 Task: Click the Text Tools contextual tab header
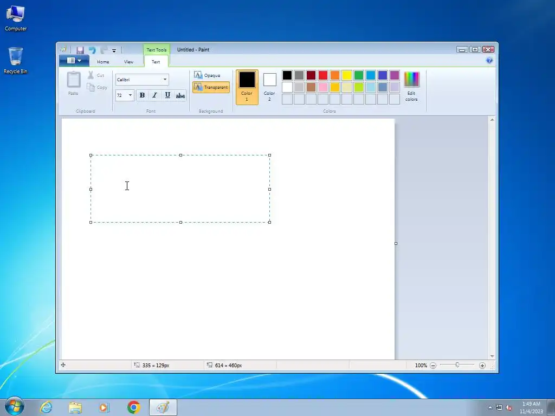pos(157,50)
